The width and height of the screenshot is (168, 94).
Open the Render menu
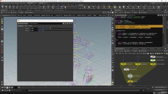(x=8, y=3)
